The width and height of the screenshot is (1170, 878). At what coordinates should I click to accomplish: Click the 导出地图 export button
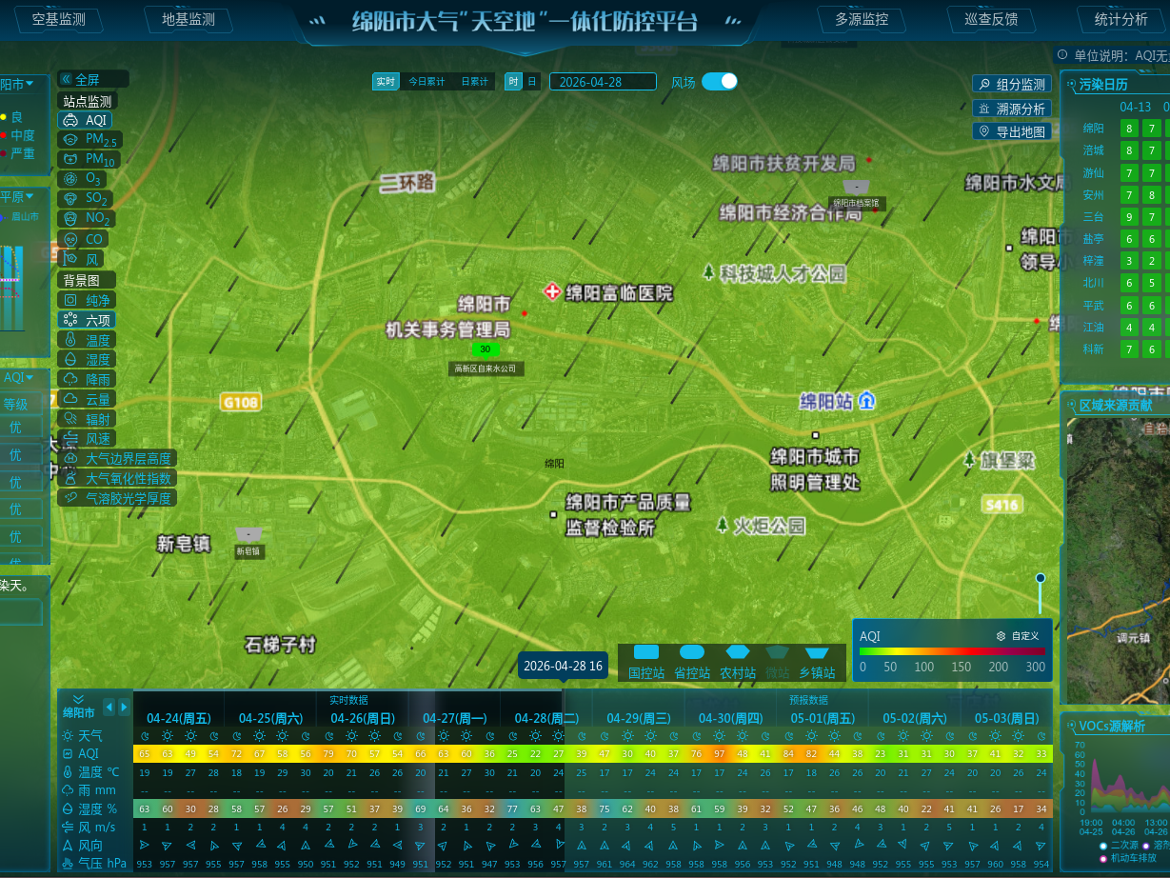tap(1012, 132)
